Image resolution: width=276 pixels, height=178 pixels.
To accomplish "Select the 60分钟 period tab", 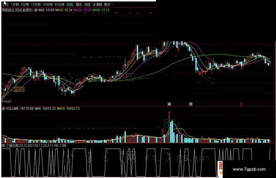I will pyautogui.click(x=60, y=4).
